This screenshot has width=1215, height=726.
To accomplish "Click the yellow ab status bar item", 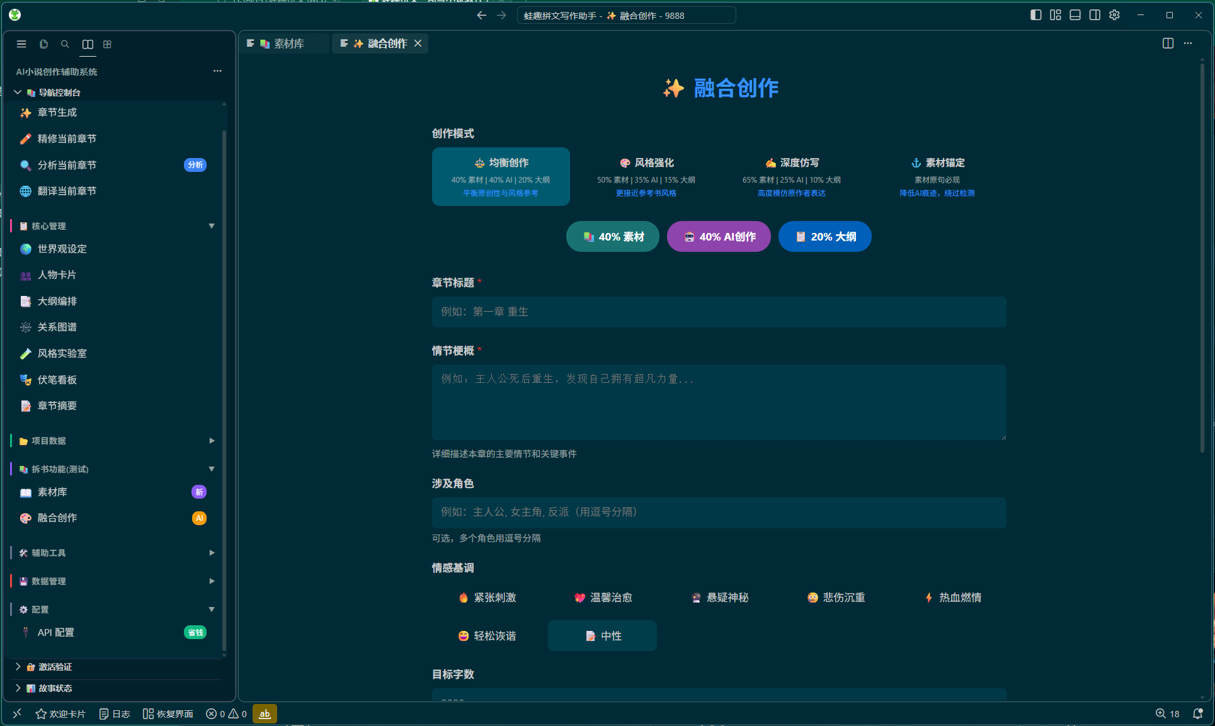I will (265, 713).
